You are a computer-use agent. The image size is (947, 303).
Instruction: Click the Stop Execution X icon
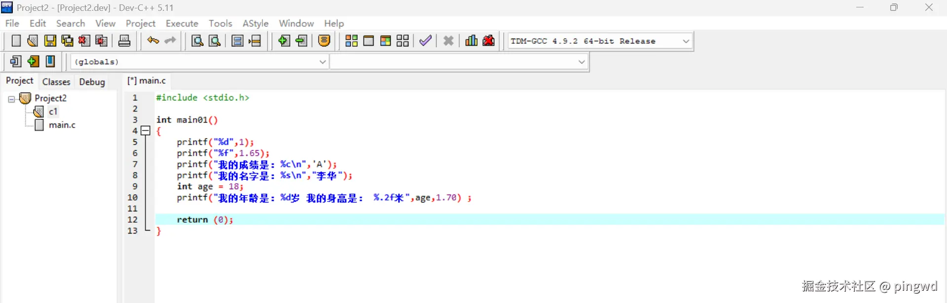[448, 41]
